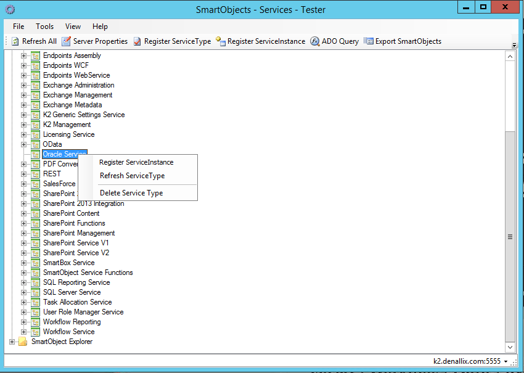The width and height of the screenshot is (524, 373).
Task: Minimize the SmartObjects Services Tester window
Action: [x=466, y=7]
